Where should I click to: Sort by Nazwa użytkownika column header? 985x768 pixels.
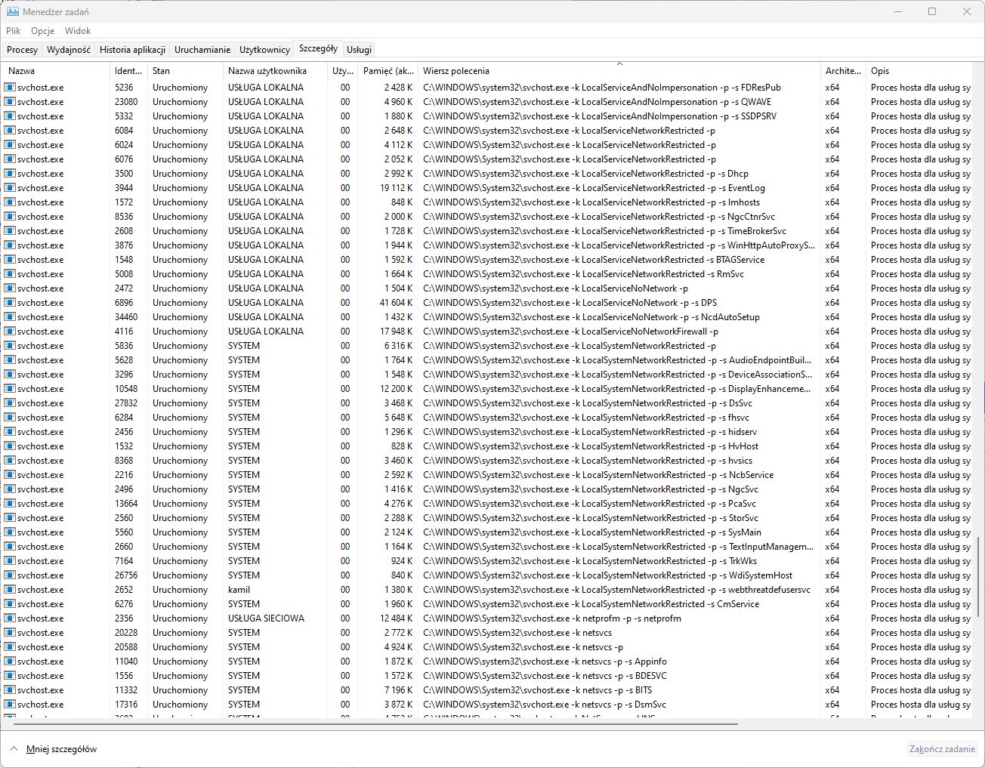[x=276, y=71]
